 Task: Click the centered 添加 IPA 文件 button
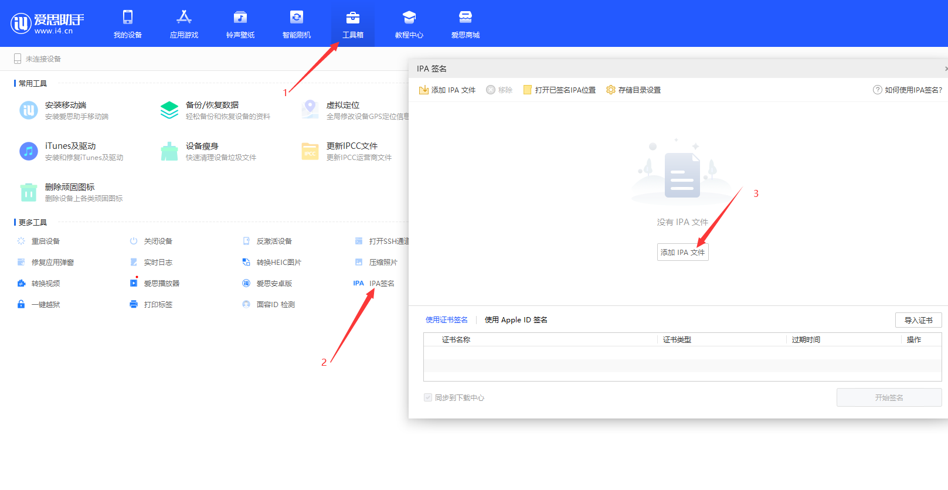tap(683, 252)
